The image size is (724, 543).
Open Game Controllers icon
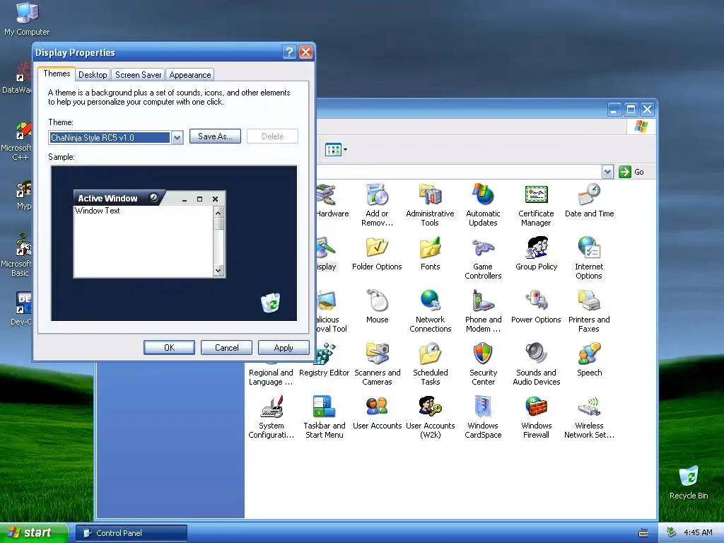[x=483, y=248]
